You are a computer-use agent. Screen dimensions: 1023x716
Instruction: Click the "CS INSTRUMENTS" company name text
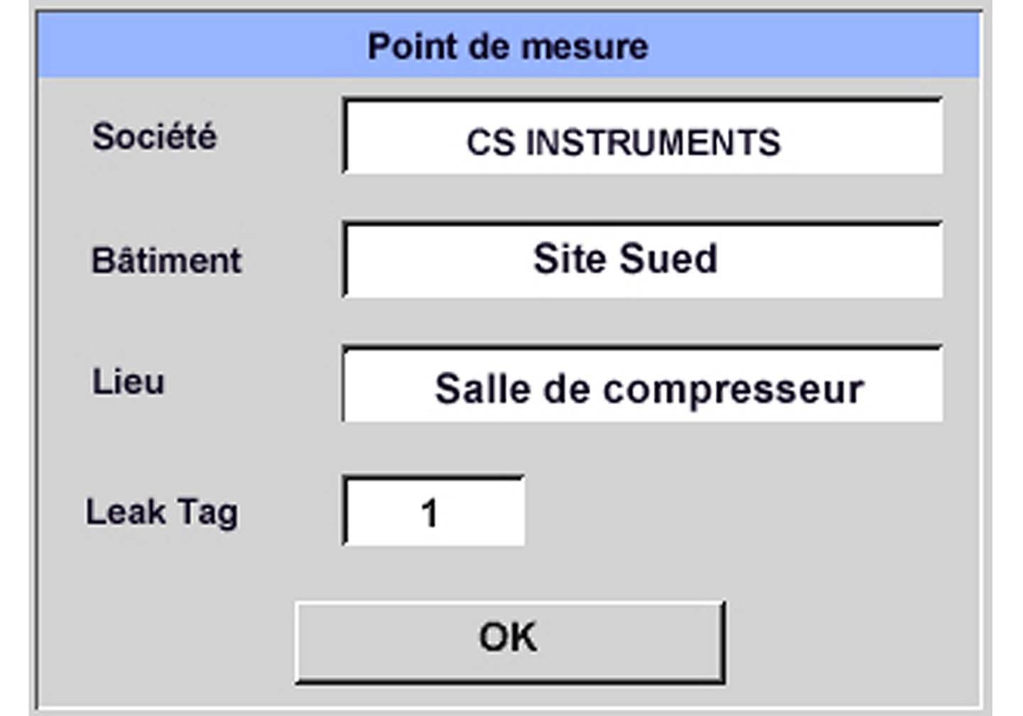[x=623, y=143]
